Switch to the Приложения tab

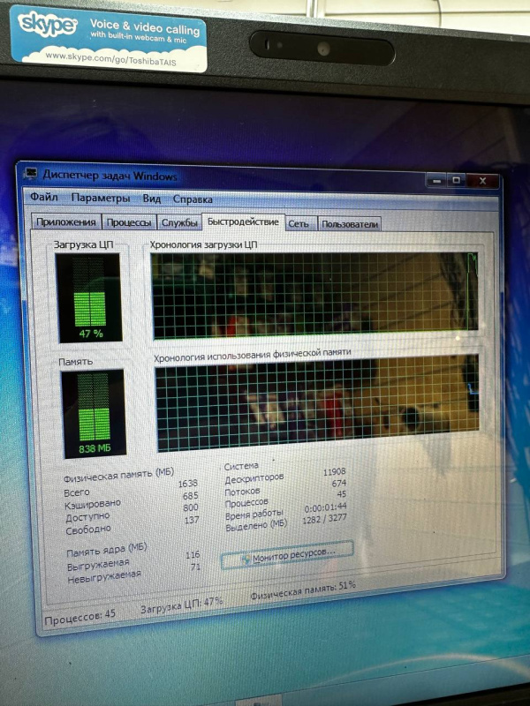tap(66, 222)
